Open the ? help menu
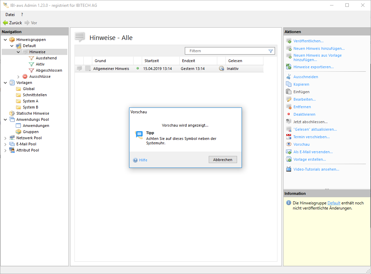Viewport: 371px width, 274px height. click(22, 15)
